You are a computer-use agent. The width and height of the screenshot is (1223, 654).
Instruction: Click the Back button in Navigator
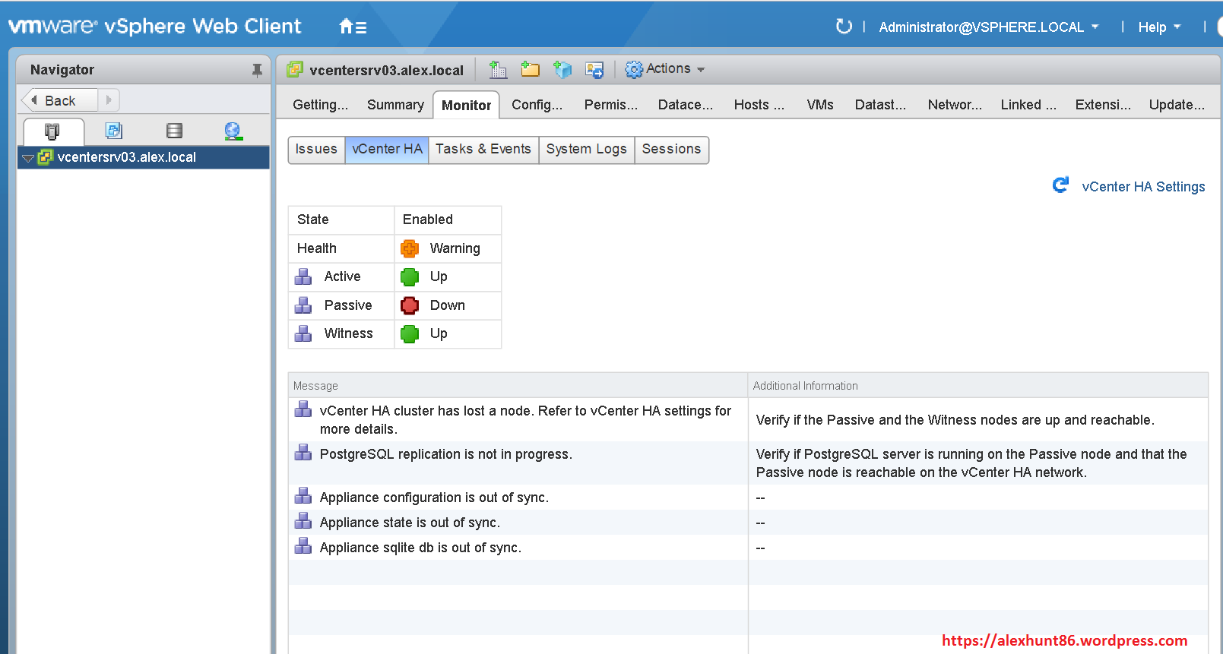tap(59, 100)
